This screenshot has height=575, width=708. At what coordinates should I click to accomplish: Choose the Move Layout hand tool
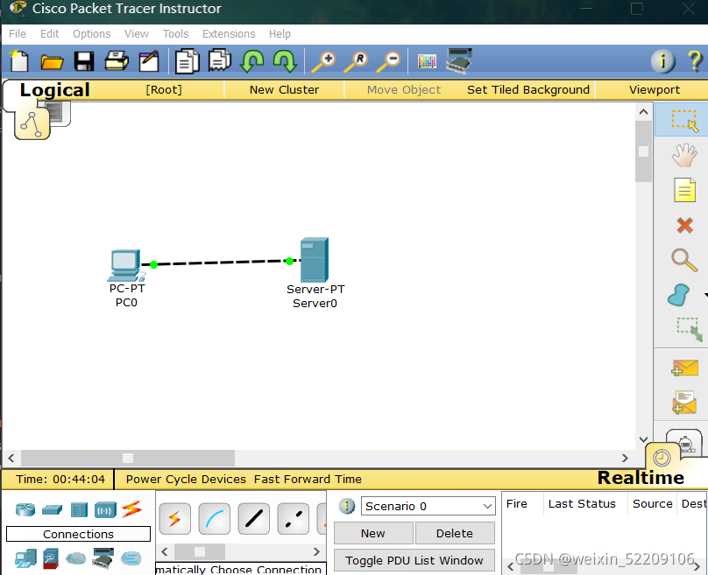(x=684, y=156)
